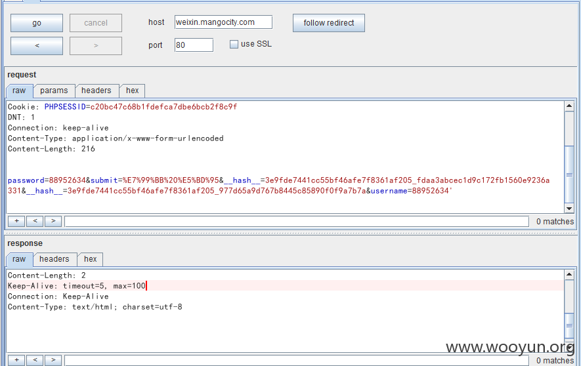The width and height of the screenshot is (581, 366).
Task: Click the PHPSESSID cookie name
Action: [65, 107]
